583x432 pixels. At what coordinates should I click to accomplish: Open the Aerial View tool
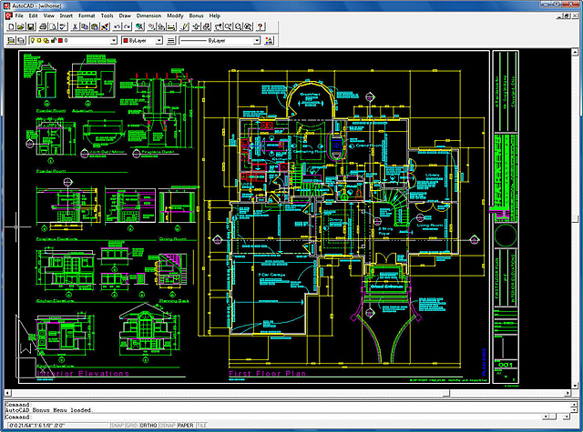tap(197, 26)
